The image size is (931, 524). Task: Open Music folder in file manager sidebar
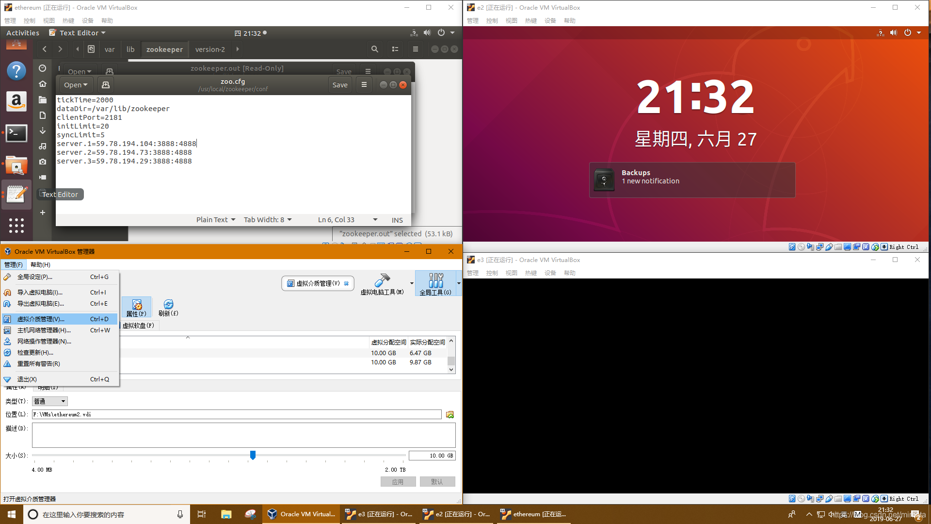tap(43, 146)
